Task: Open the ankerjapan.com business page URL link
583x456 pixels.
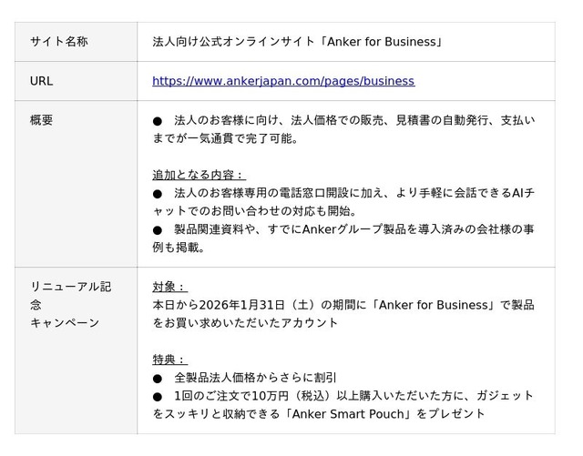Action: click(282, 81)
